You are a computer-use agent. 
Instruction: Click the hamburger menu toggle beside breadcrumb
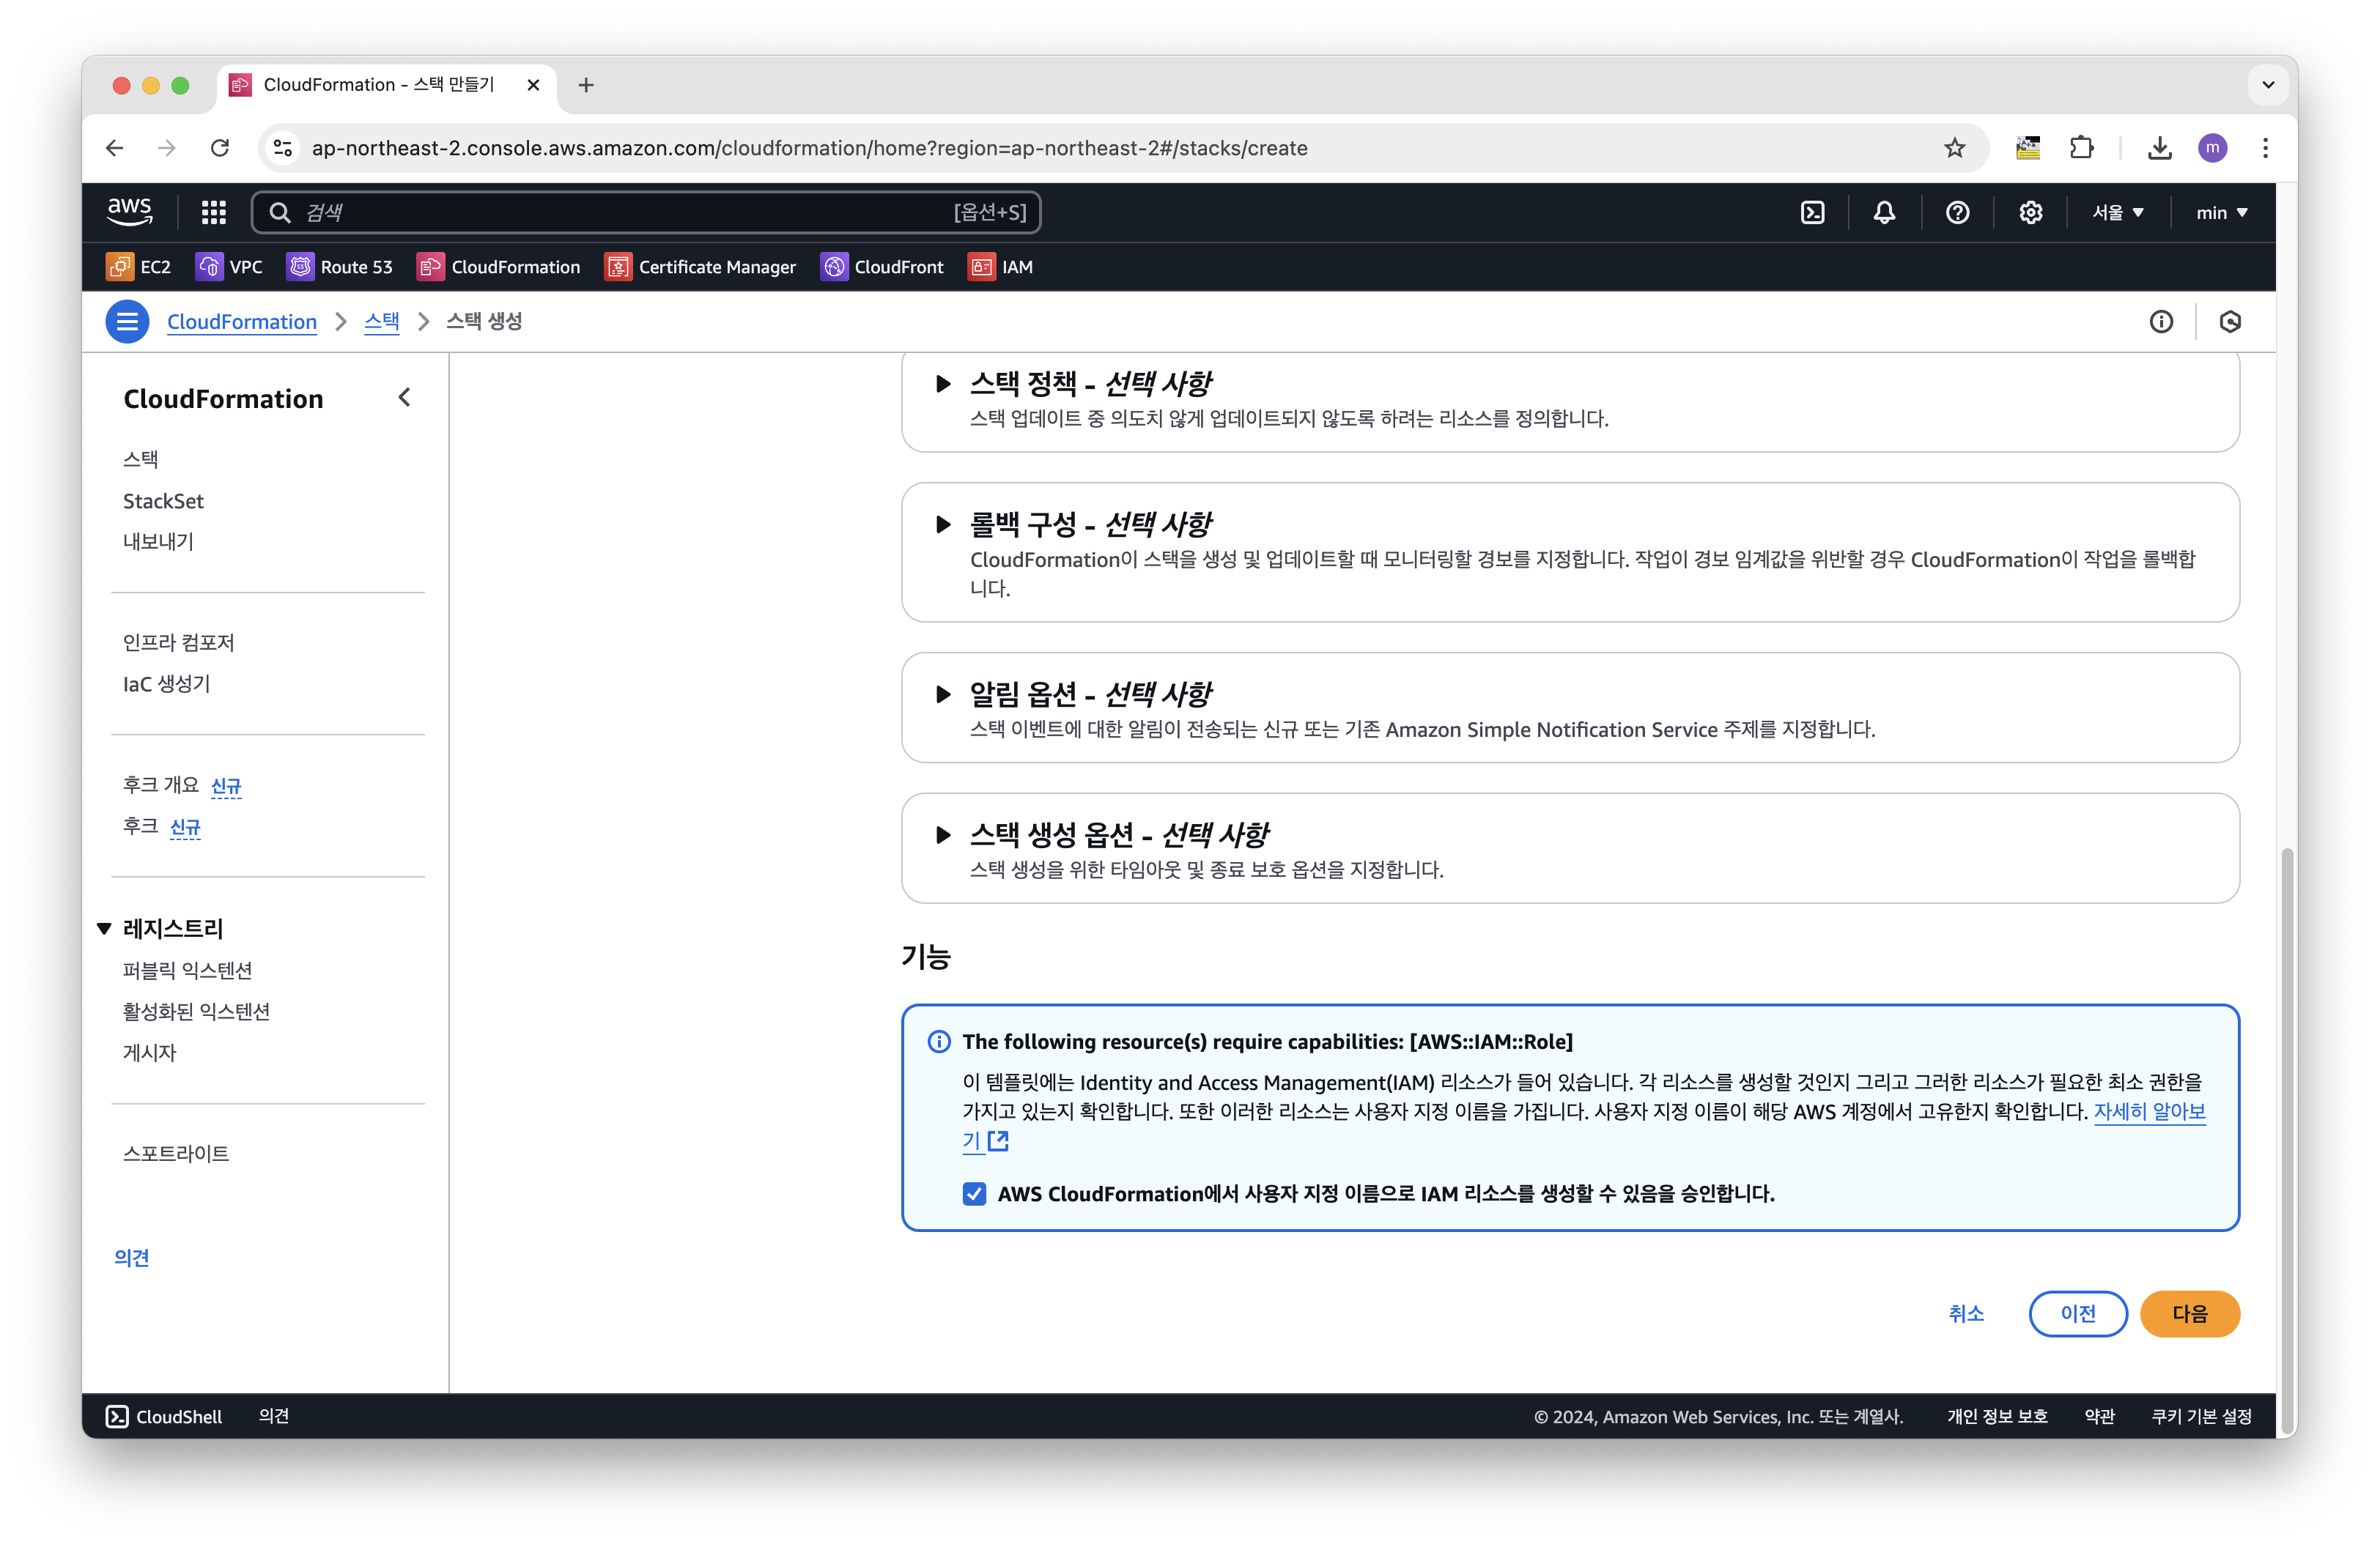[127, 322]
